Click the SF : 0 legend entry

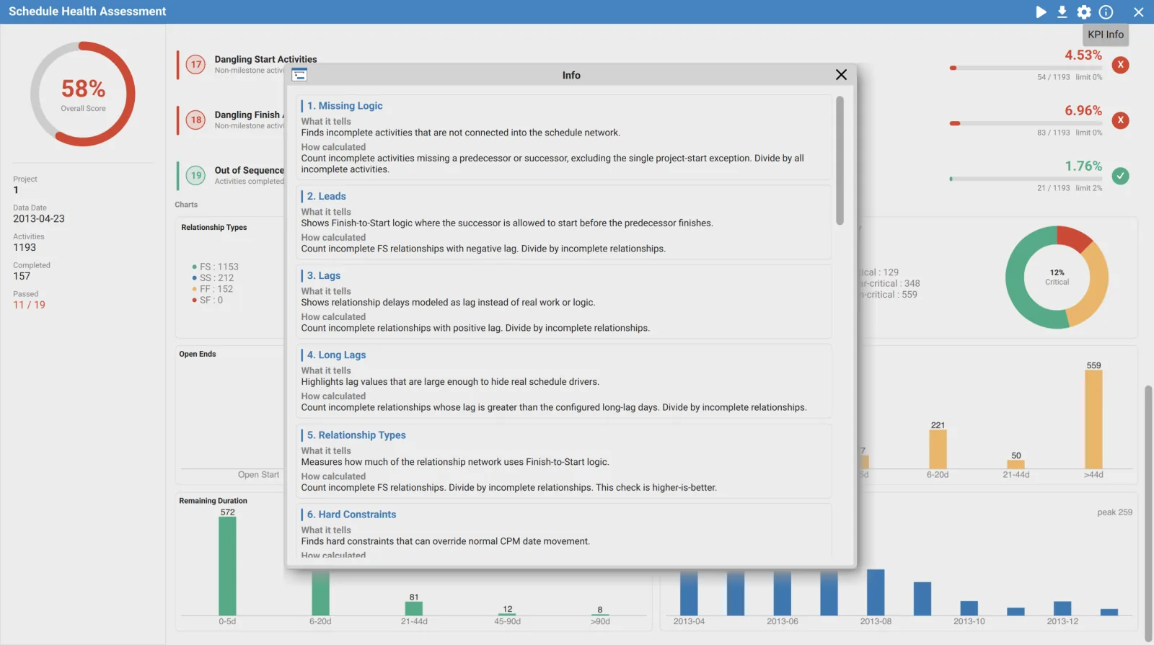[x=207, y=300]
